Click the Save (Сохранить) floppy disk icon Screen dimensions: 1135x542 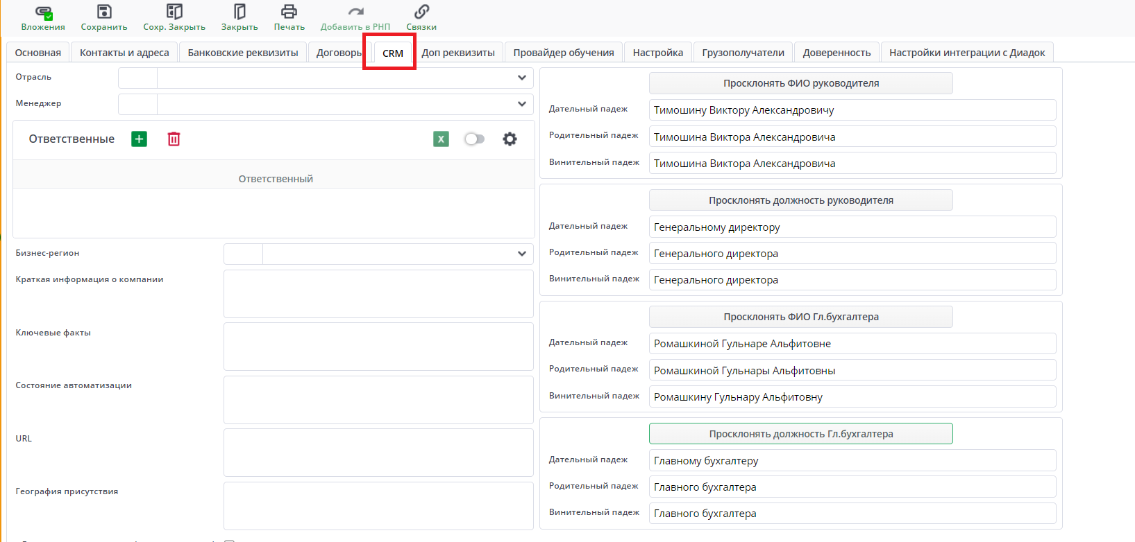point(104,12)
